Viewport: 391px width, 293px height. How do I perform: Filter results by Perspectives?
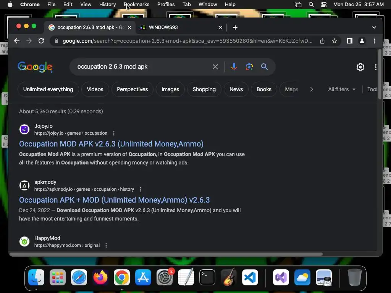click(132, 89)
